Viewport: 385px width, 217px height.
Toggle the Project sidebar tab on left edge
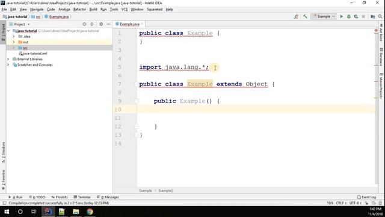[x=3, y=32]
